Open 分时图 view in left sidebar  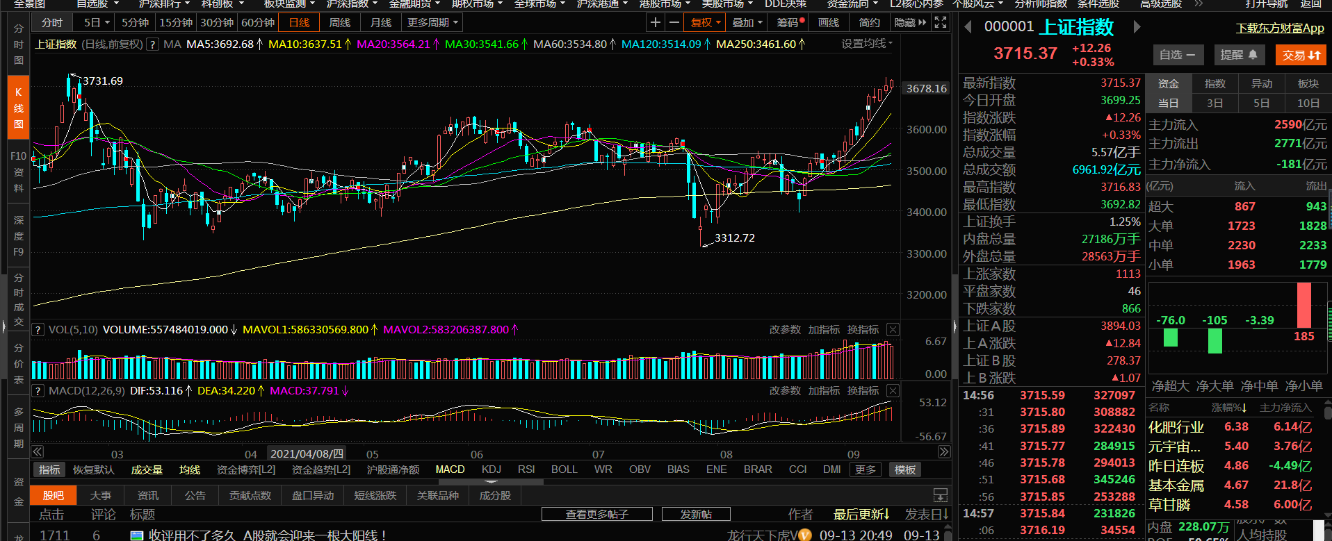(x=19, y=44)
